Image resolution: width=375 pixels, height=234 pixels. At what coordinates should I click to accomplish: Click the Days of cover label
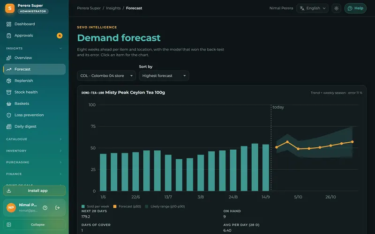96,225
